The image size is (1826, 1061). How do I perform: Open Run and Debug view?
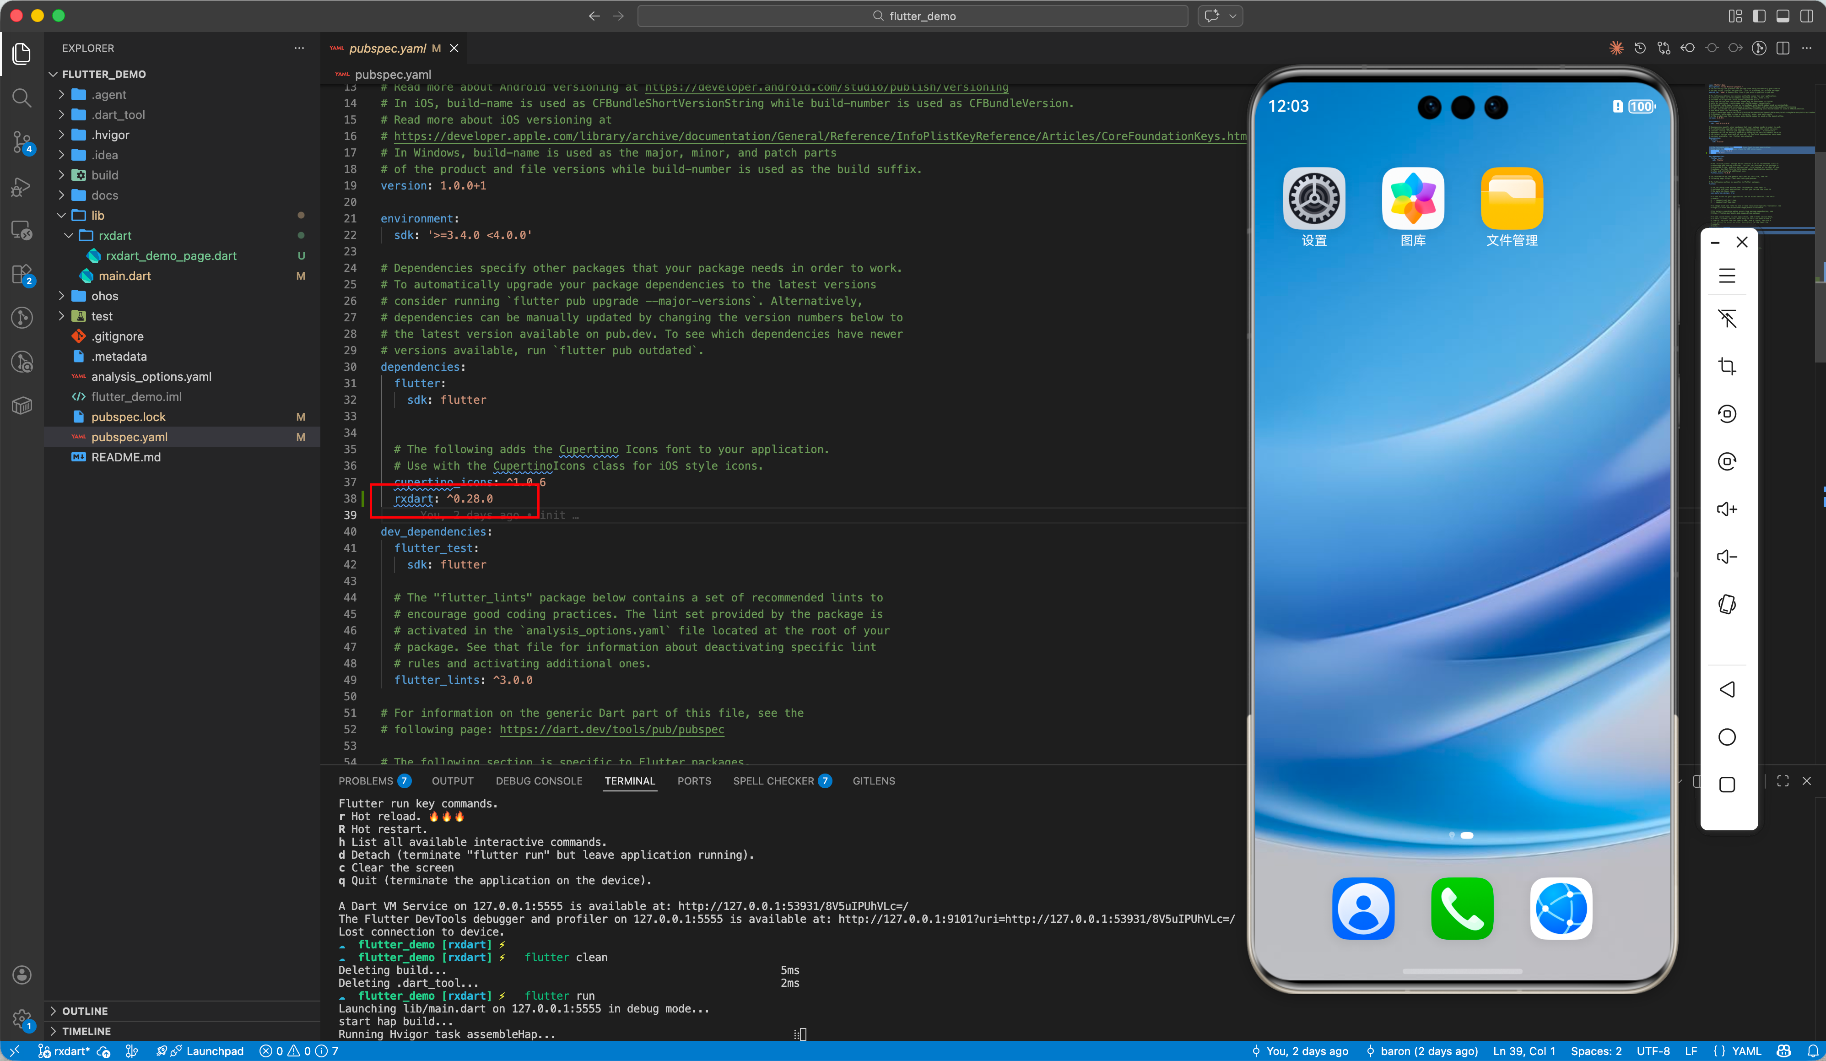point(22,187)
